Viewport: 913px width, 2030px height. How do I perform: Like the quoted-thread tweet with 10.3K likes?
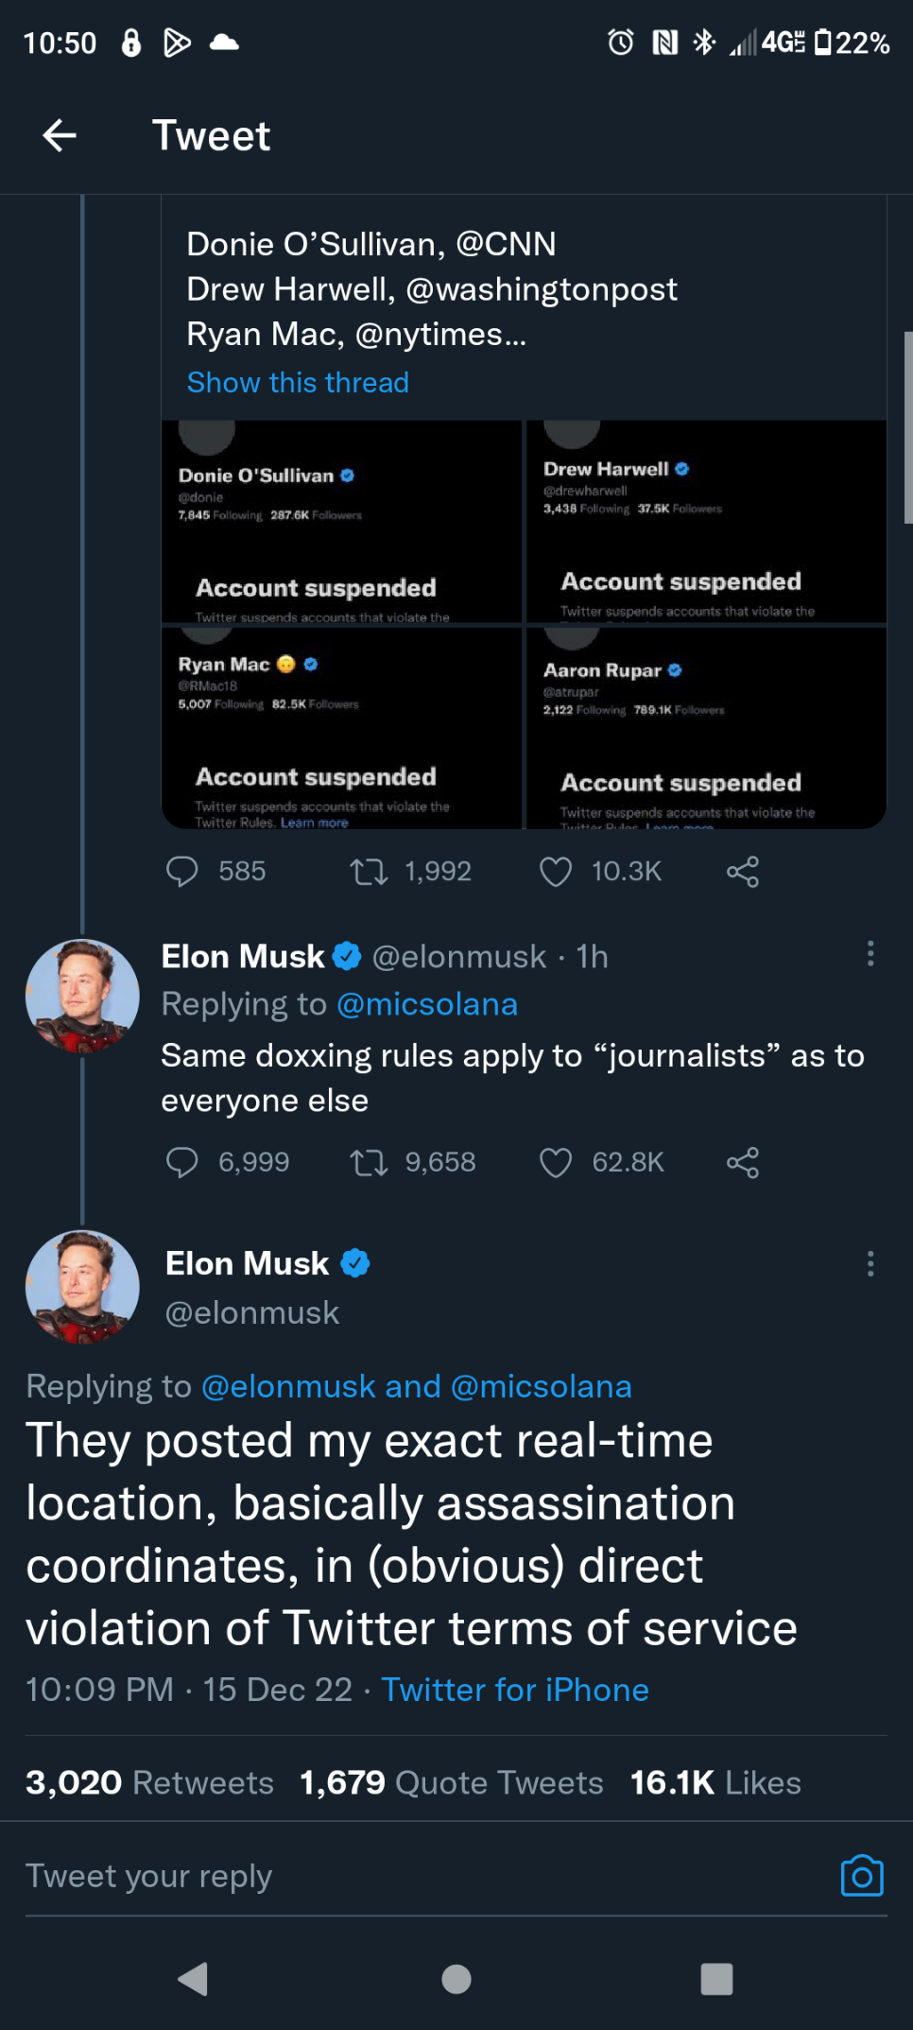click(x=556, y=871)
